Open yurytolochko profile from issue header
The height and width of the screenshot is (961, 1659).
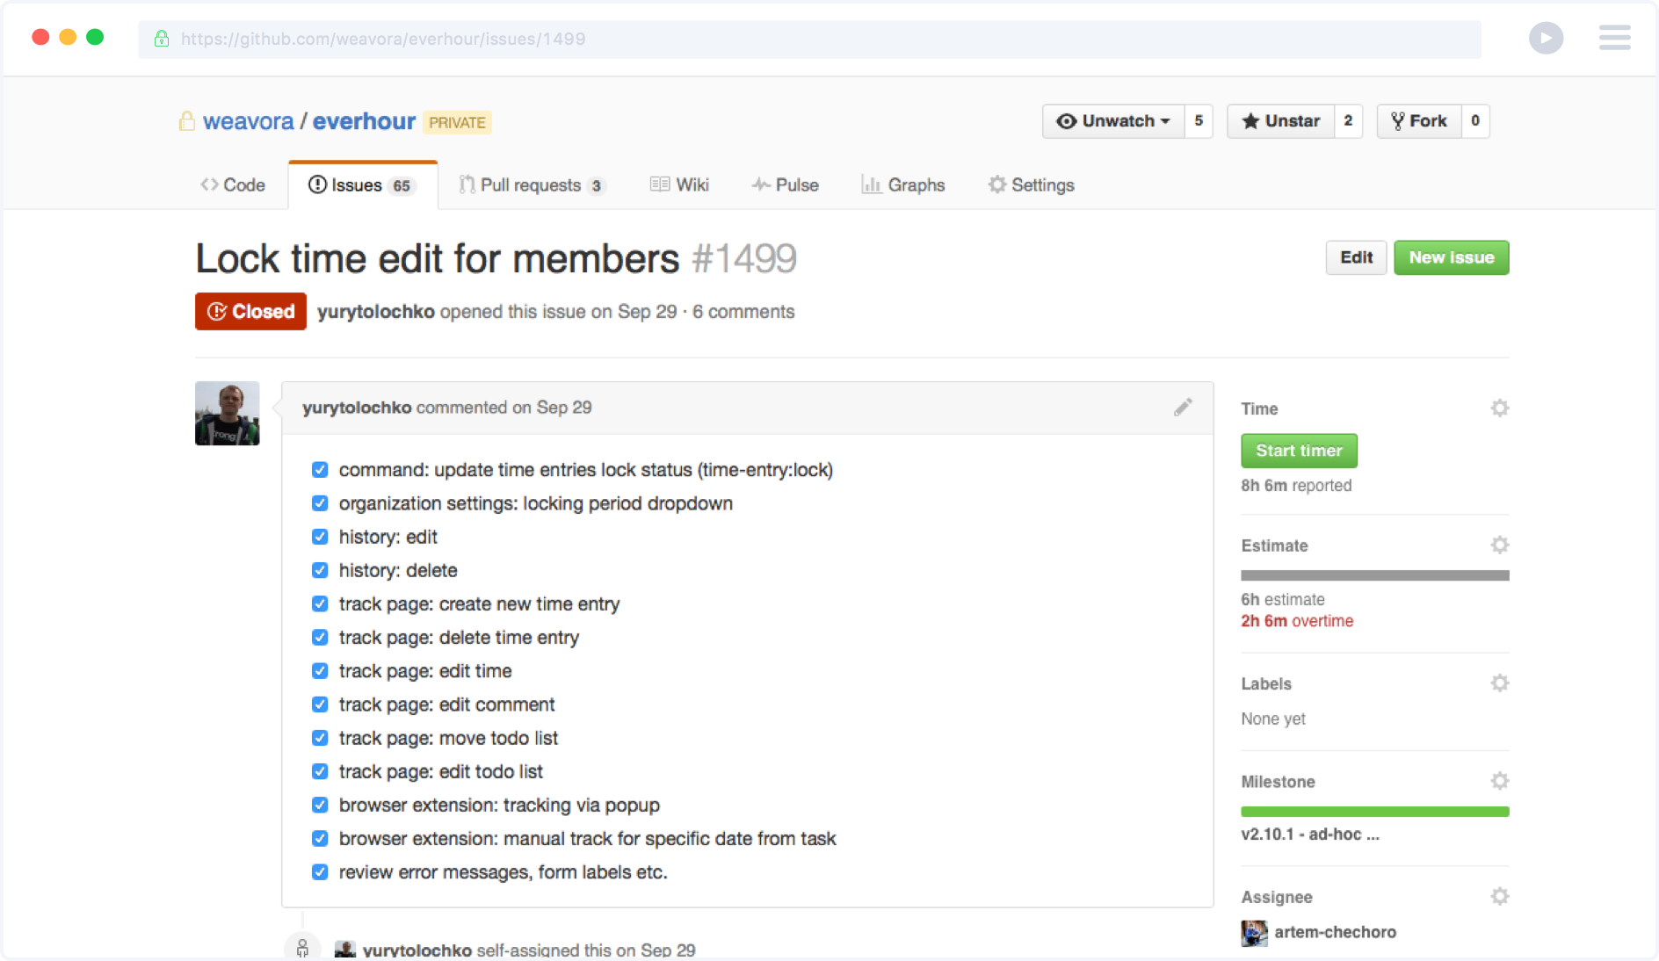(376, 312)
